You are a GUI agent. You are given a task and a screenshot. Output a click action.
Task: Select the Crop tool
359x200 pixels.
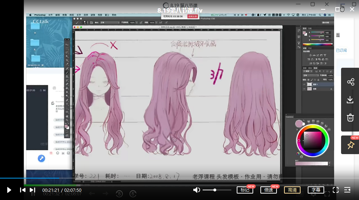(x=67, y=60)
